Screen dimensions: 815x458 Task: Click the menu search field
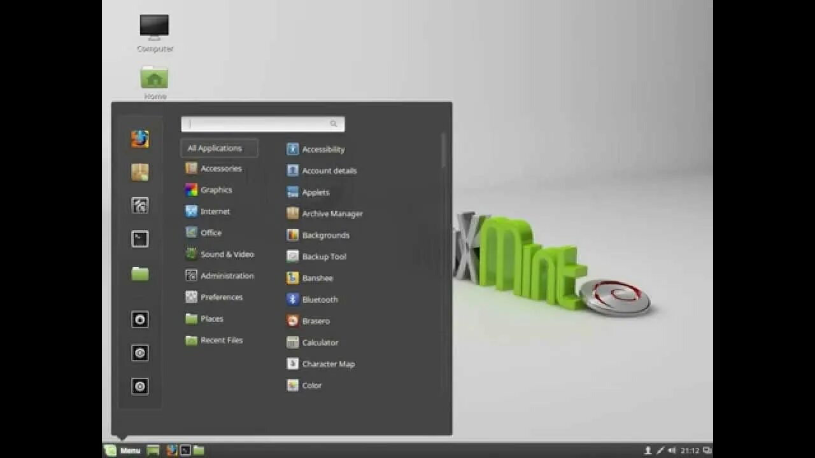click(x=263, y=124)
